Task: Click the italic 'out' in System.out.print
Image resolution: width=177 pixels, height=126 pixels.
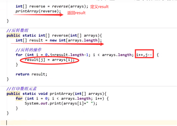Action: pos(44,103)
